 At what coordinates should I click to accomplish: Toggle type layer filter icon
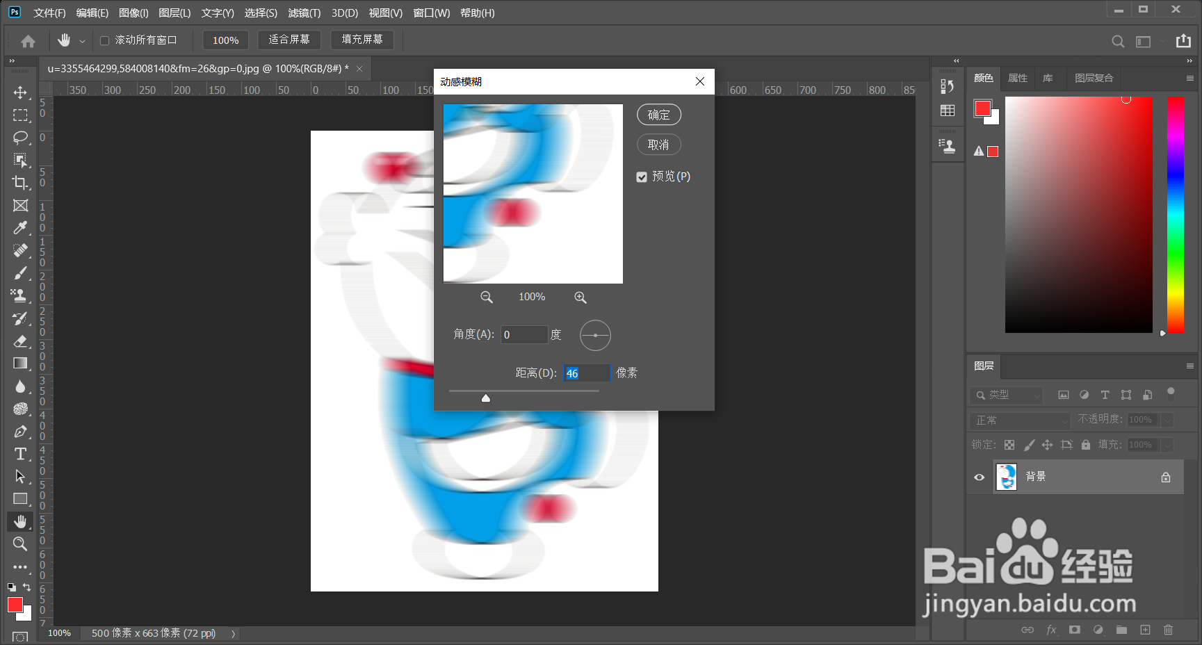(1105, 395)
